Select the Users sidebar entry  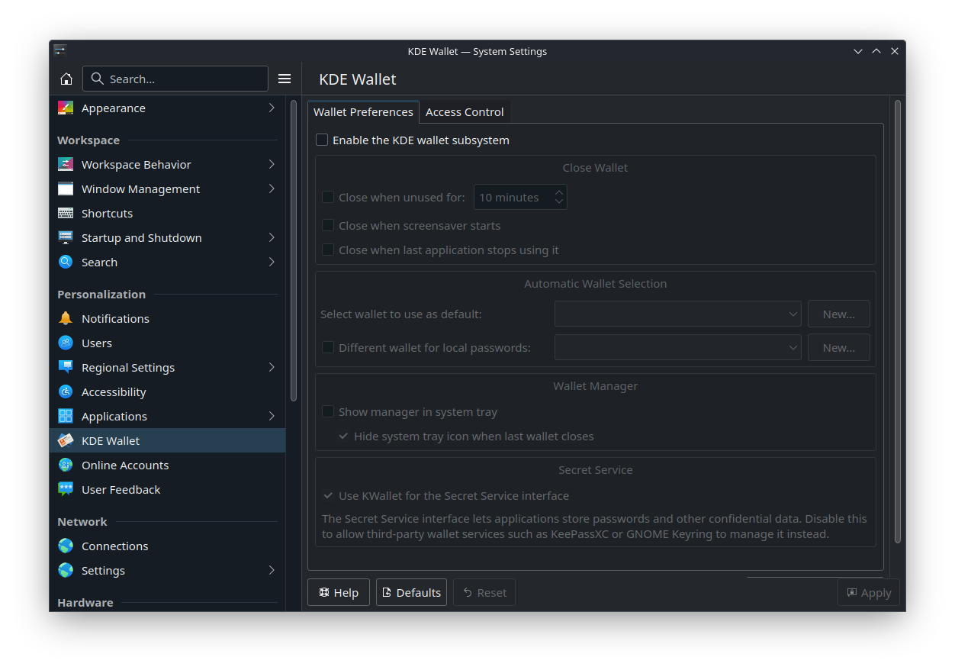167,343
